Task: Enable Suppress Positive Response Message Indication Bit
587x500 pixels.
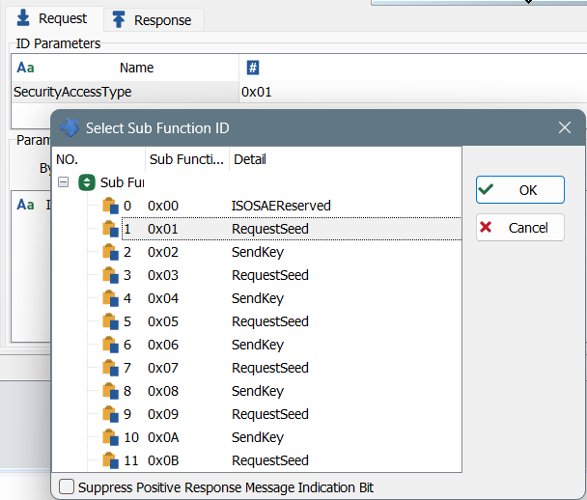Action: [67, 486]
